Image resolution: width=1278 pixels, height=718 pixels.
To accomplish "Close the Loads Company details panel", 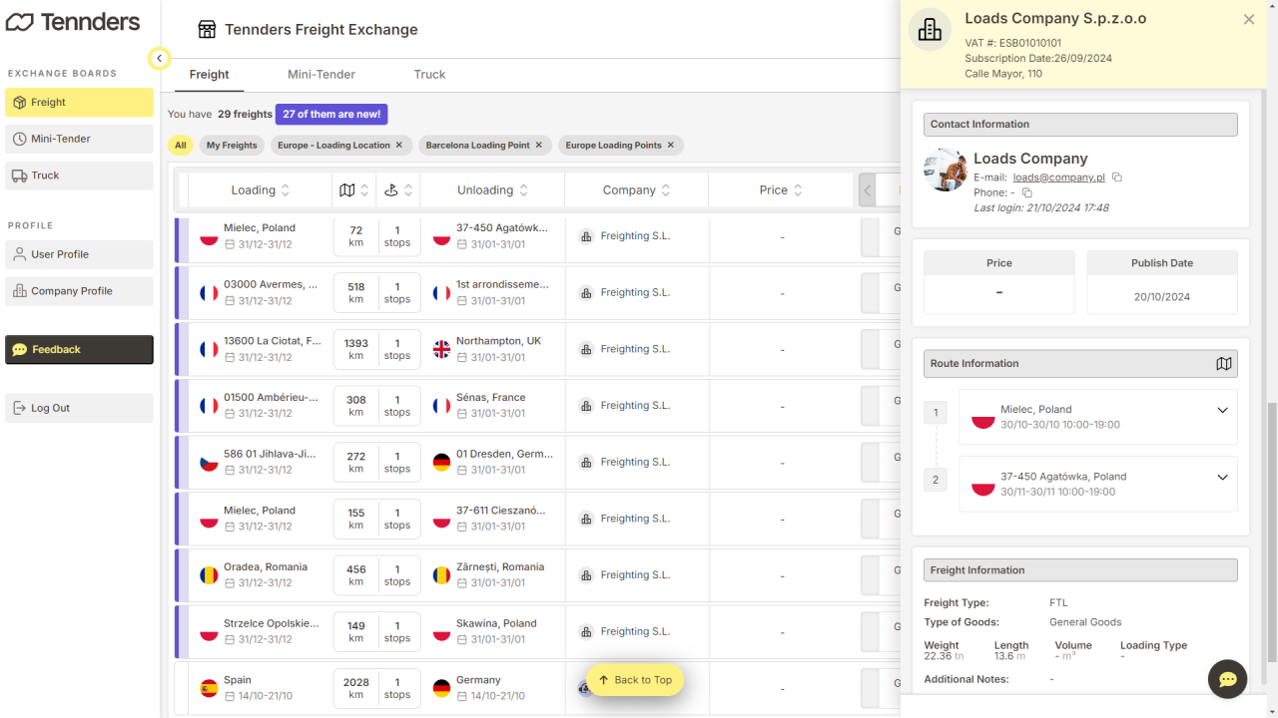I will [1248, 20].
